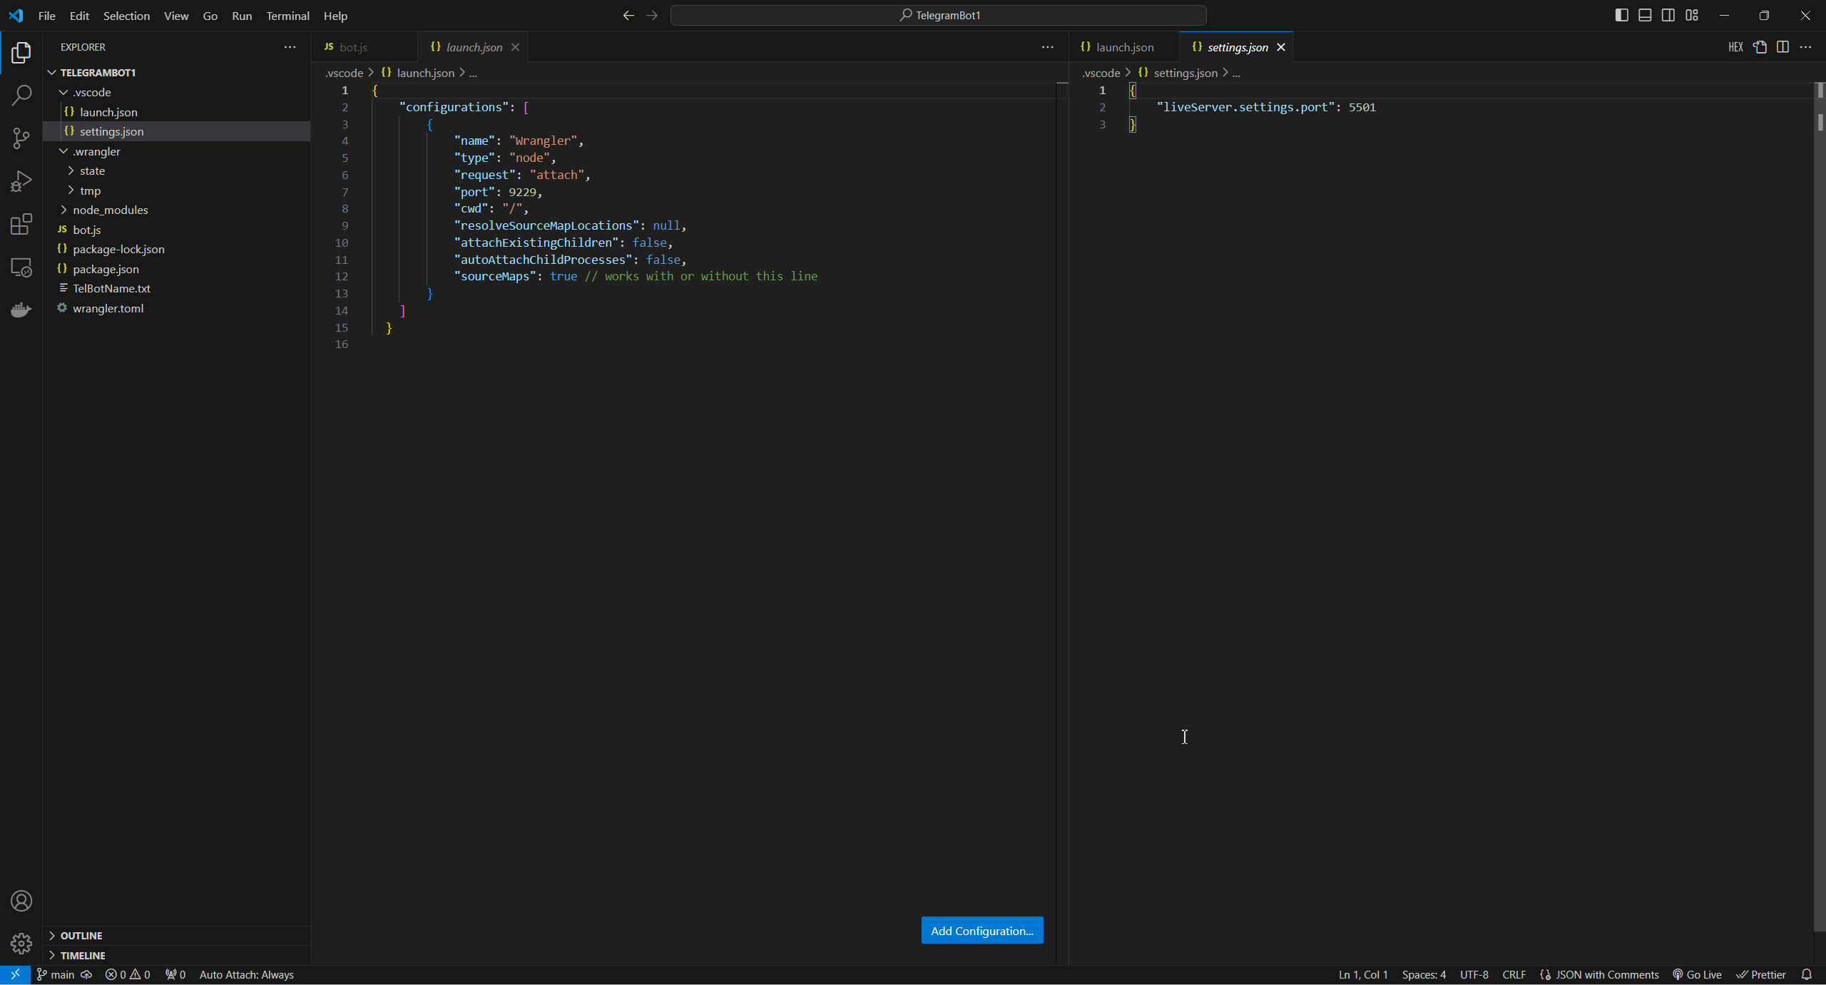Open the Terminal menu

tap(287, 16)
